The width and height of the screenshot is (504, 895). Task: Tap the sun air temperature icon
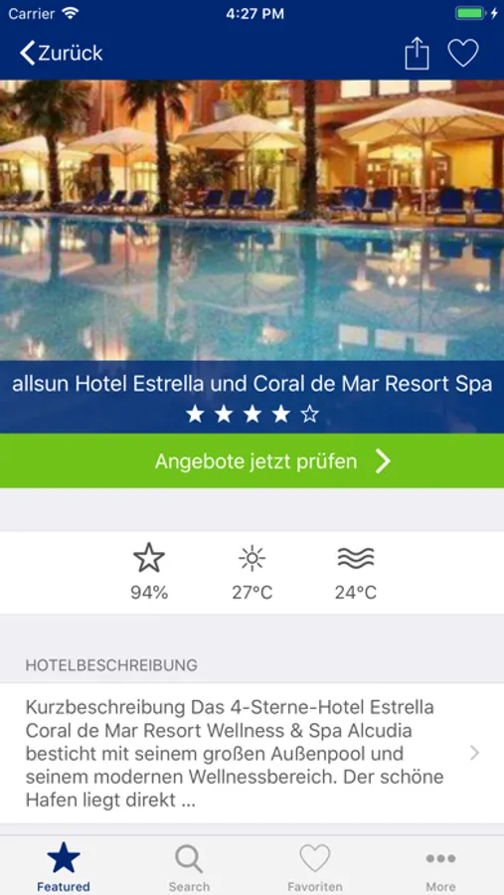click(252, 558)
